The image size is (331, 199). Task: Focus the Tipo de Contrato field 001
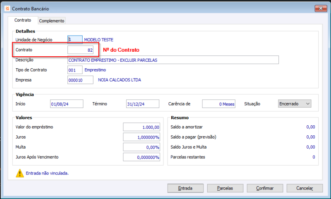75,70
